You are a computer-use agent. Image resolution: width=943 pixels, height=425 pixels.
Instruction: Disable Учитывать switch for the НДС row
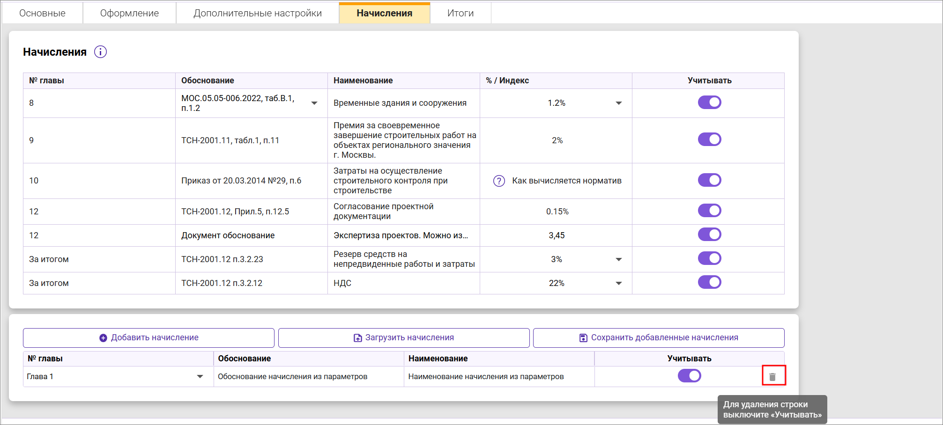coord(709,282)
